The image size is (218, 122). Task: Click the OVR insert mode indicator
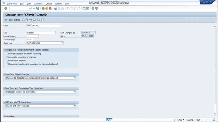198,120
